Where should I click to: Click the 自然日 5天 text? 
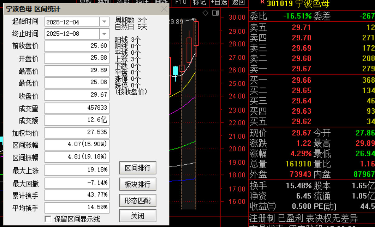click(x=131, y=26)
